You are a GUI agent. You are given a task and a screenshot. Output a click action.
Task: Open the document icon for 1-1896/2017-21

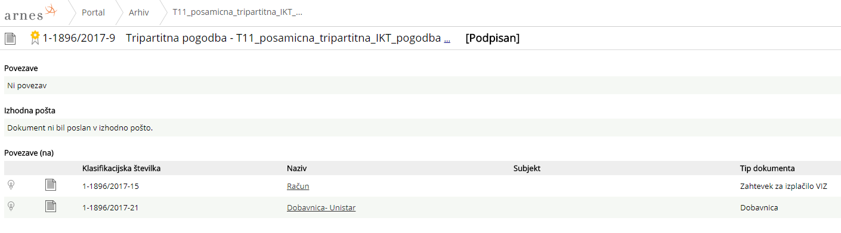tap(51, 207)
